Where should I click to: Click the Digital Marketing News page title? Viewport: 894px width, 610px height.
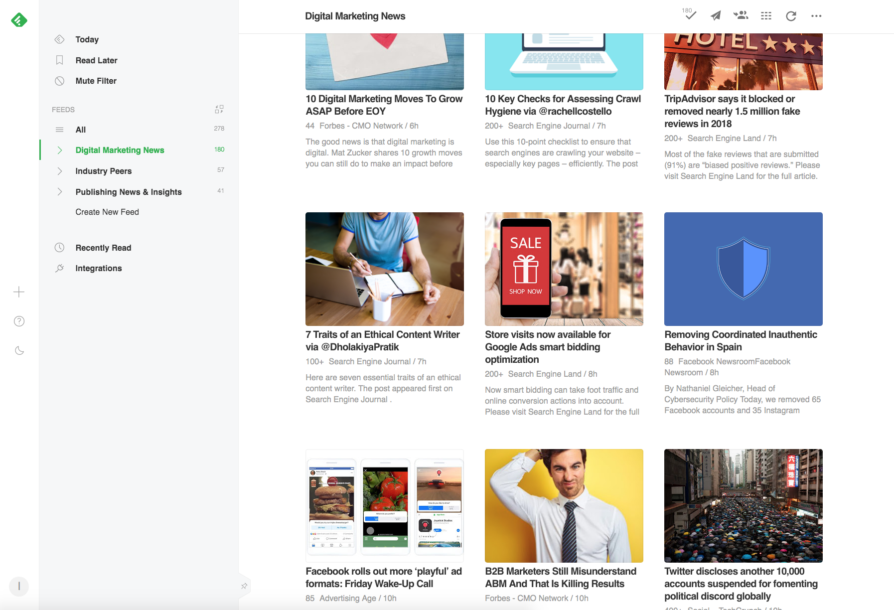click(355, 16)
